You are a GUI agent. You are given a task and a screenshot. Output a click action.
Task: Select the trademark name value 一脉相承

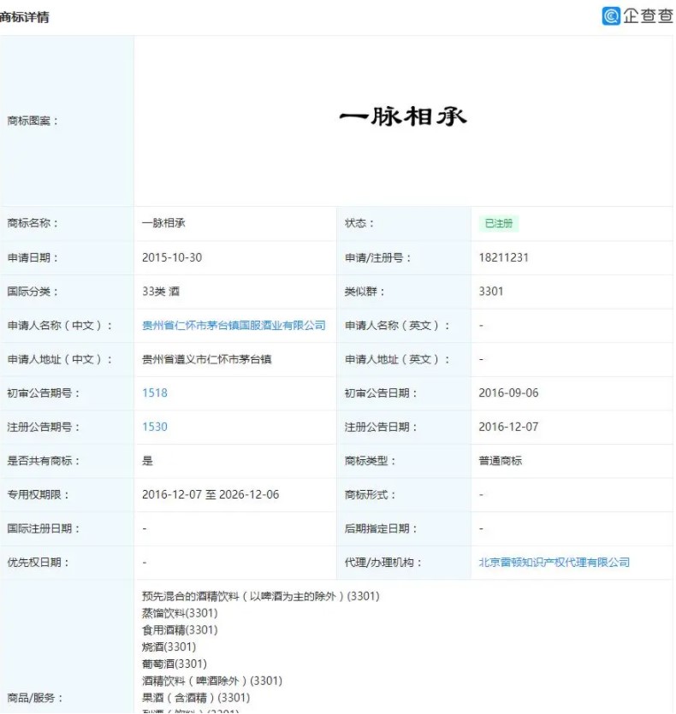click(x=163, y=223)
